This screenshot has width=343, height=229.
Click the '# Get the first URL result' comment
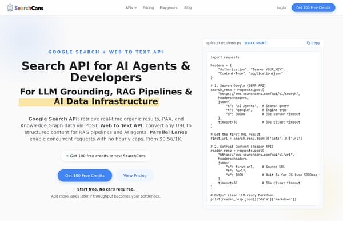(235, 135)
